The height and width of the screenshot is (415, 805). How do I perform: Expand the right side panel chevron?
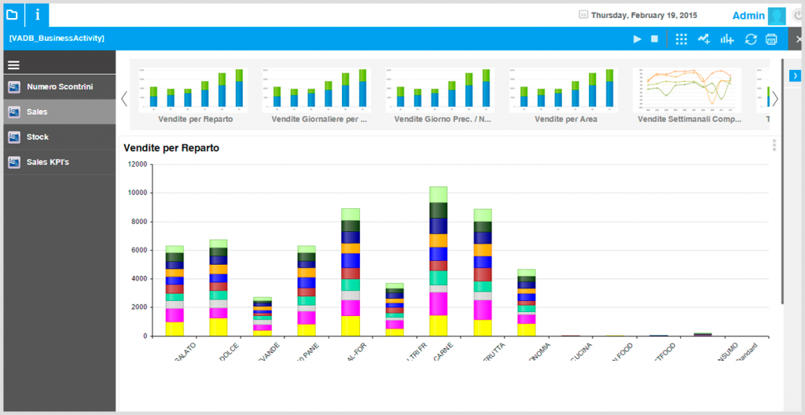pos(796,76)
